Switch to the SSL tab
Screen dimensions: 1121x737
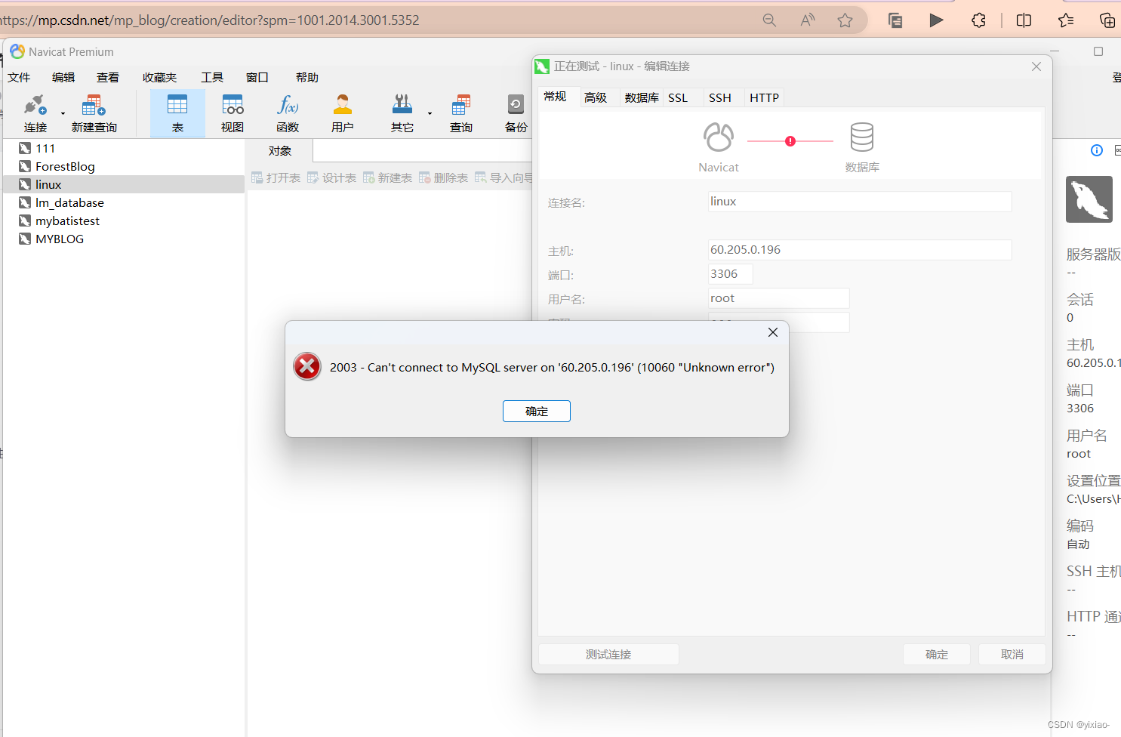click(678, 97)
